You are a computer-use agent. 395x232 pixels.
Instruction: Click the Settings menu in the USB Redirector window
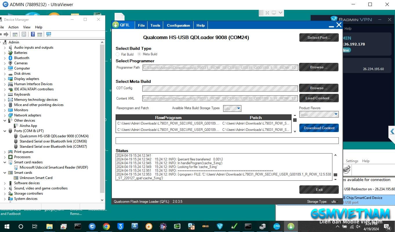click(x=352, y=161)
